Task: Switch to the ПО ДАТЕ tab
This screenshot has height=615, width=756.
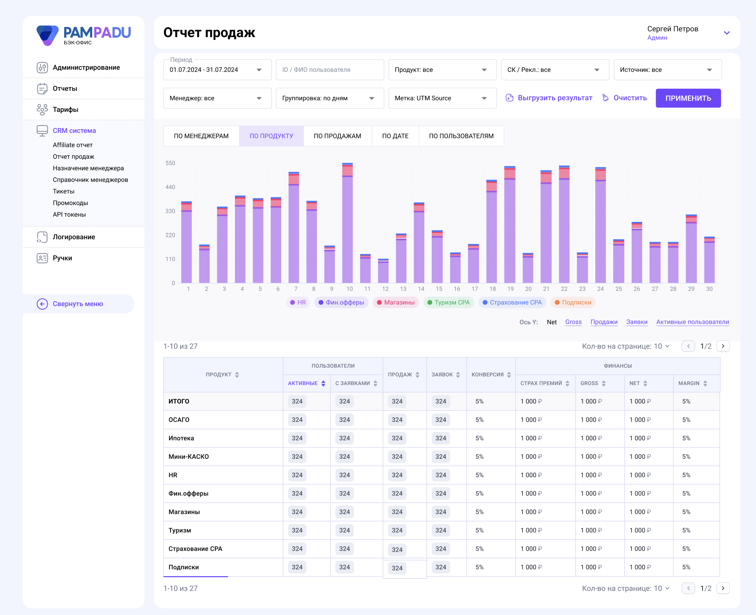Action: point(395,136)
